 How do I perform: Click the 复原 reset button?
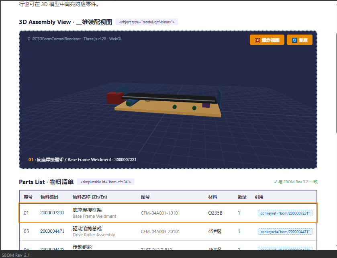coord(300,40)
